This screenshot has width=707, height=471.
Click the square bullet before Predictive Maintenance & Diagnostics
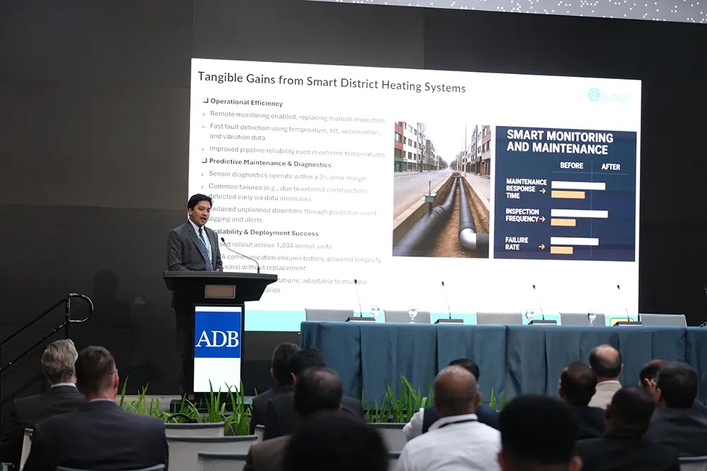coord(204,160)
